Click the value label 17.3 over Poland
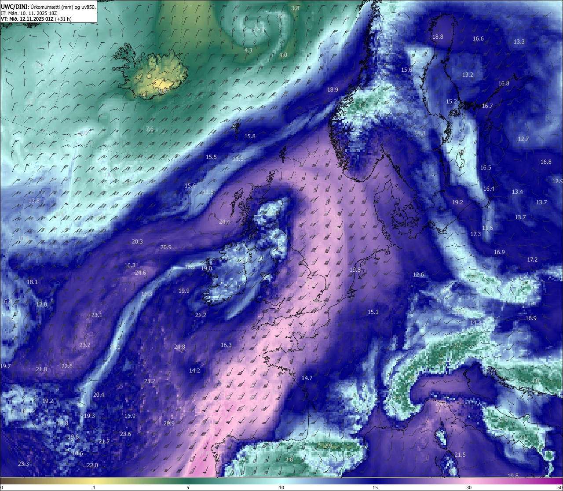The image size is (563, 491). (475, 234)
